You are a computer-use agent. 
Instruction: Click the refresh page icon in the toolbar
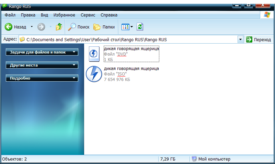coord(140,27)
